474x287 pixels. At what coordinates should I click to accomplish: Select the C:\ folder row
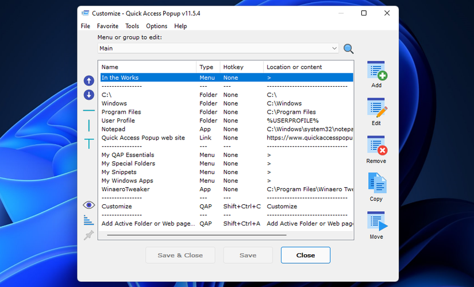(x=227, y=95)
